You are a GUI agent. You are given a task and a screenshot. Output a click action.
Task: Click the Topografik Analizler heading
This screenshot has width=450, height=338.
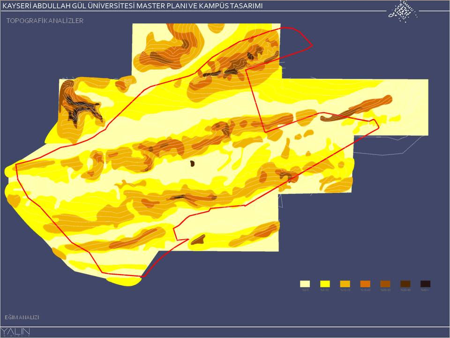(x=45, y=21)
